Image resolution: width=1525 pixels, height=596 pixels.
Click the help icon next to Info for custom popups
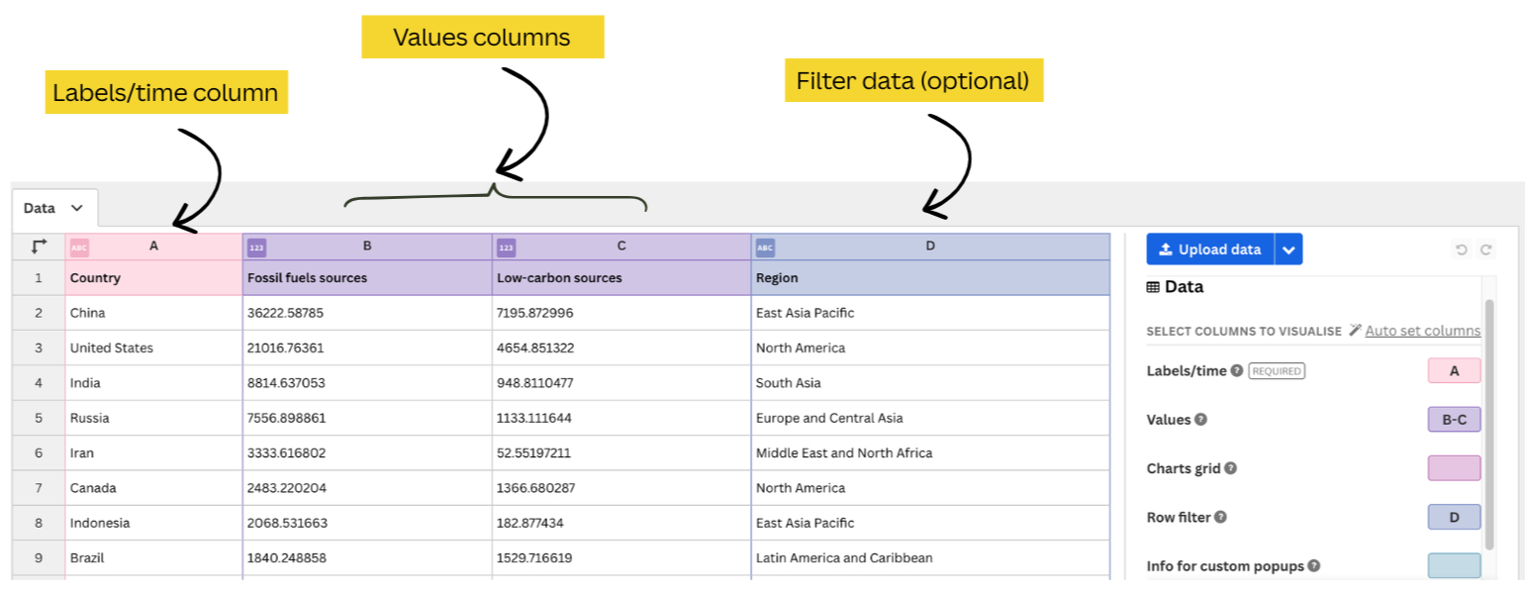(1316, 565)
